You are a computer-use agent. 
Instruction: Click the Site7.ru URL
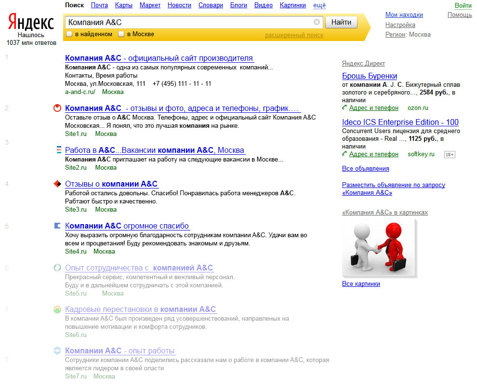click(76, 377)
